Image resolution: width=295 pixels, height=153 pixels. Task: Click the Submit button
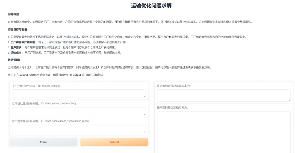tap(114, 142)
